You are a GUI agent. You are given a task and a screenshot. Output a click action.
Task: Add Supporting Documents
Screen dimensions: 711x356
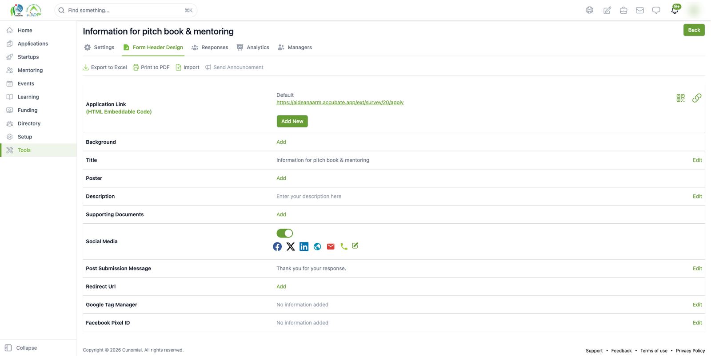281,214
